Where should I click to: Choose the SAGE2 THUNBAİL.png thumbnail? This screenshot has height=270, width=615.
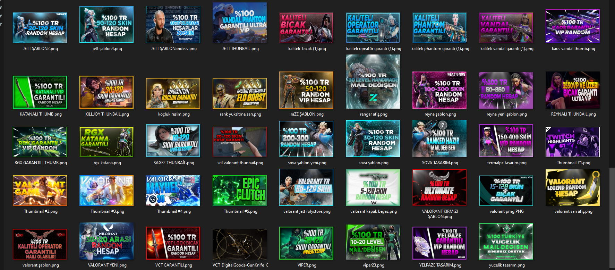(173, 141)
